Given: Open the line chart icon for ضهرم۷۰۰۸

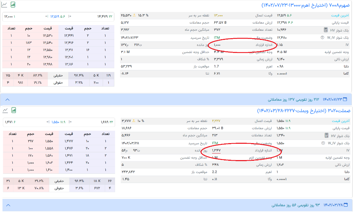Looking at the screenshot, I should (4, 5).
